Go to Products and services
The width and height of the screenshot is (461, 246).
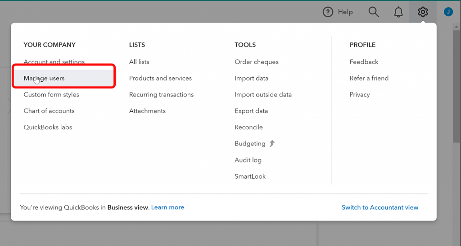[x=160, y=78]
